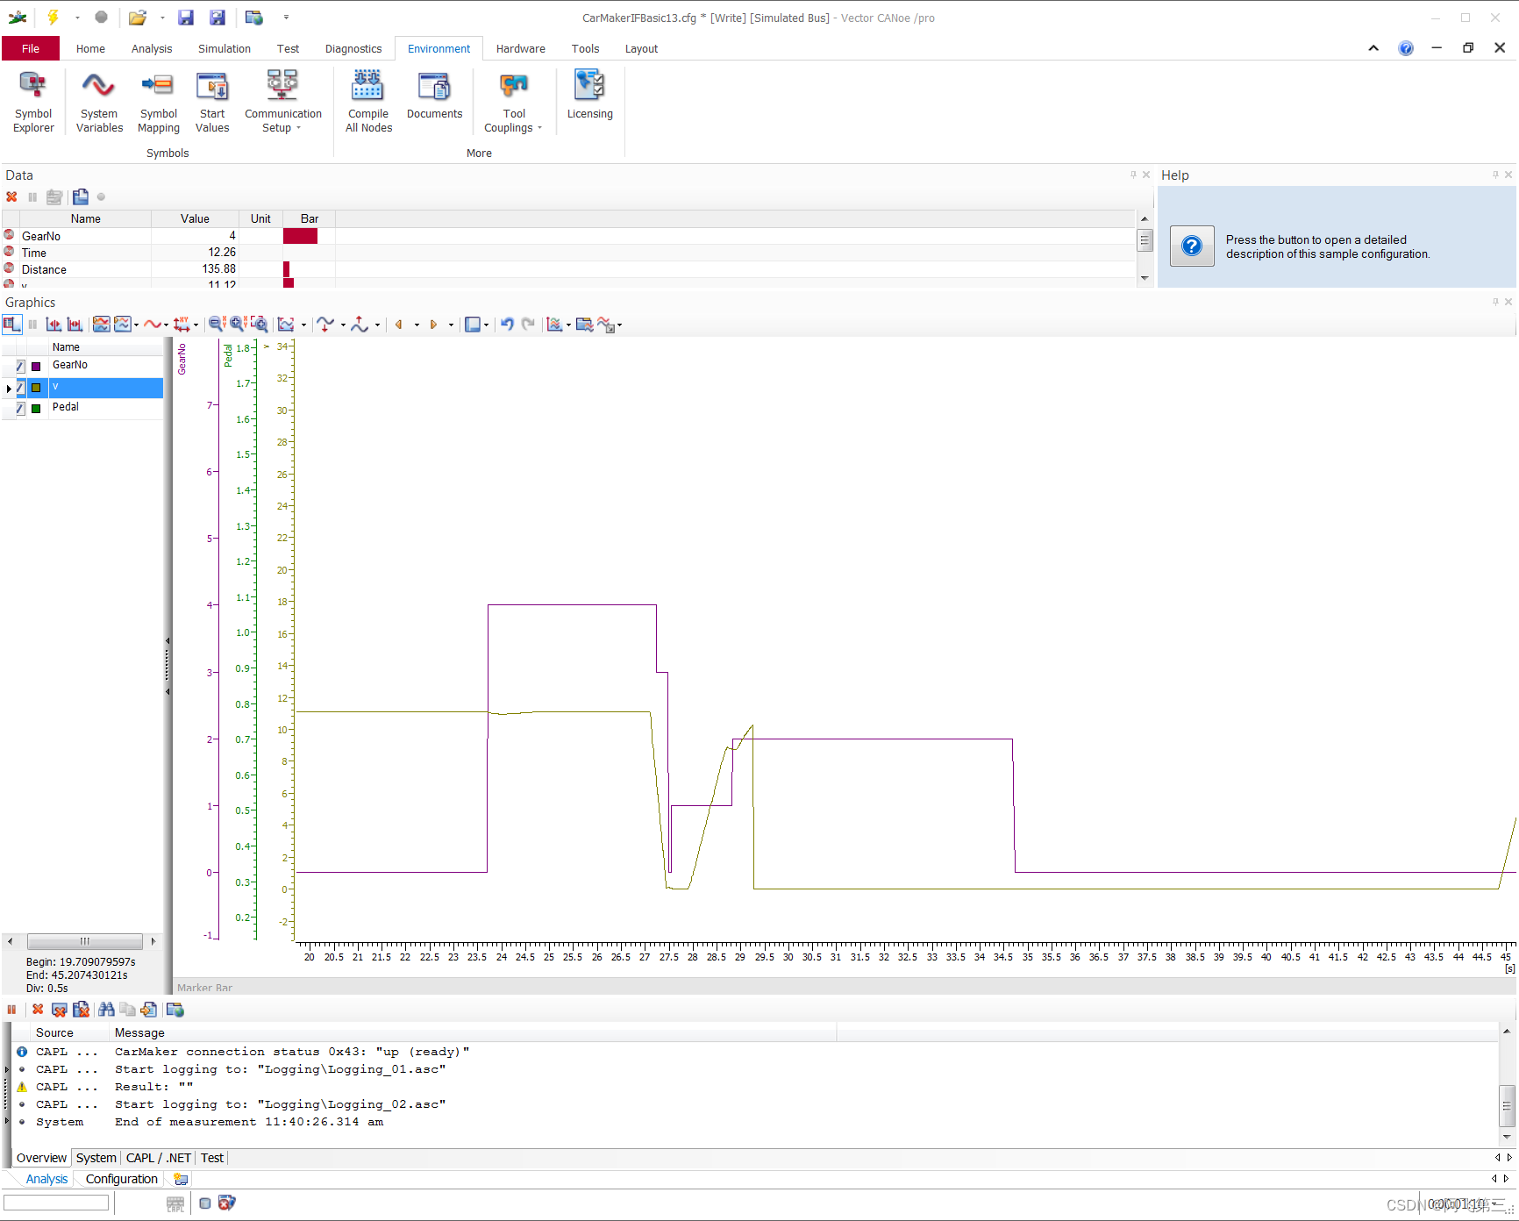
Task: Clear Write window with red X
Action: click(x=38, y=1010)
